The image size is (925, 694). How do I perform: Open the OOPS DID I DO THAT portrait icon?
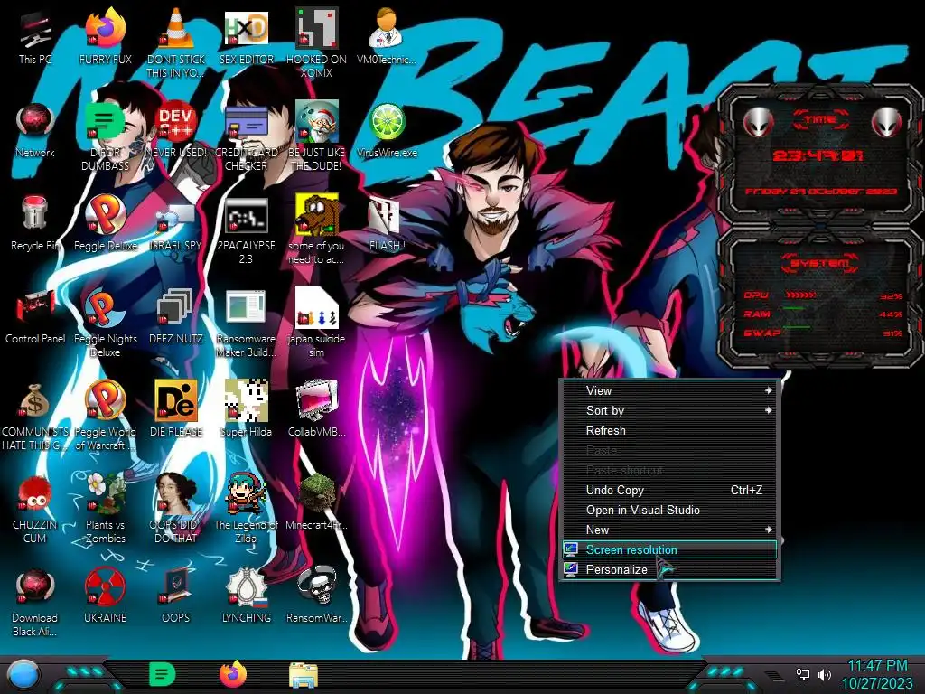(176, 494)
